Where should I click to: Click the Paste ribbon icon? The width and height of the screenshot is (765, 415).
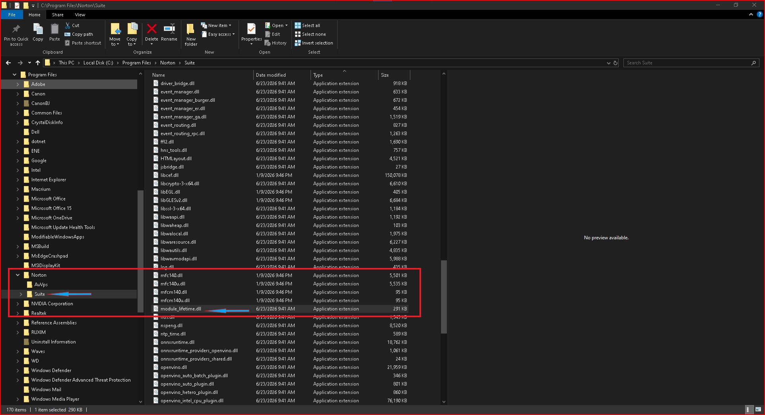54,29
